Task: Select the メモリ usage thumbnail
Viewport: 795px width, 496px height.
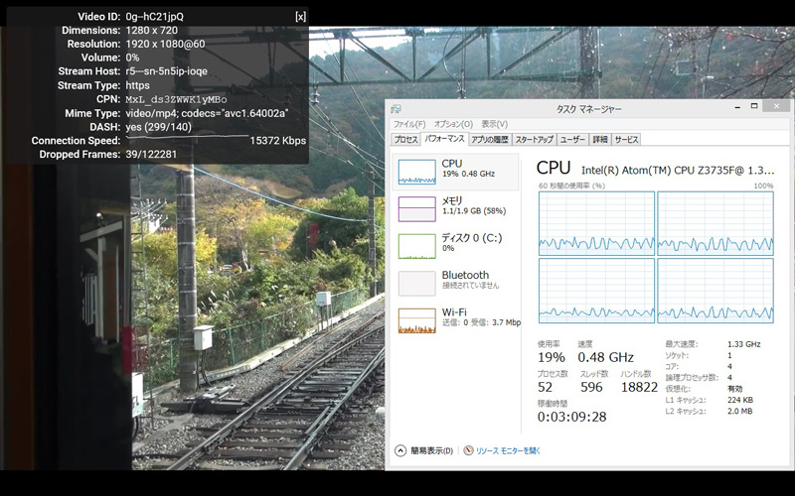Action: (416, 209)
